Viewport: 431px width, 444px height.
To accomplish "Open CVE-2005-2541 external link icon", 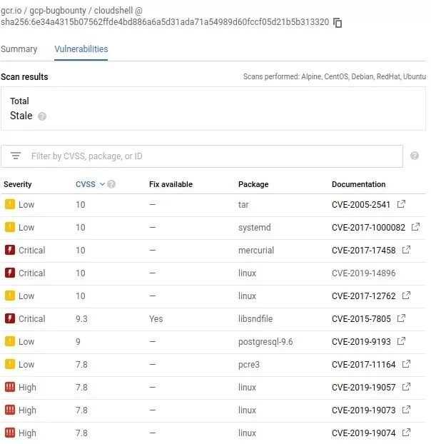I will [401, 204].
